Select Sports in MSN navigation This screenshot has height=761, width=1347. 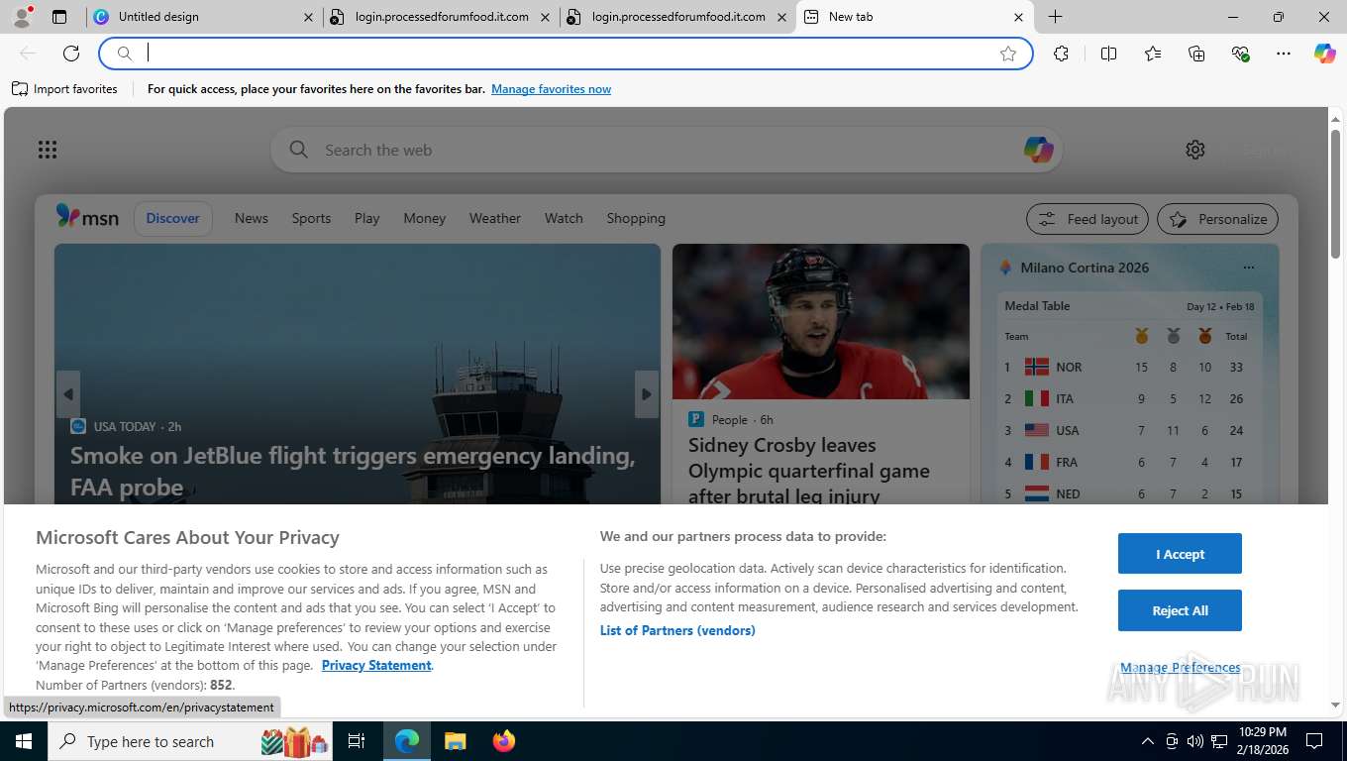click(x=311, y=218)
